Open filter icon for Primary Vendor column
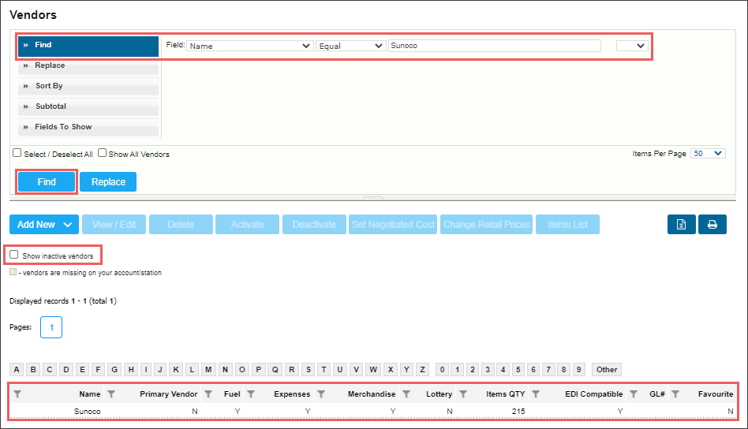The height and width of the screenshot is (429, 748). [x=111, y=394]
